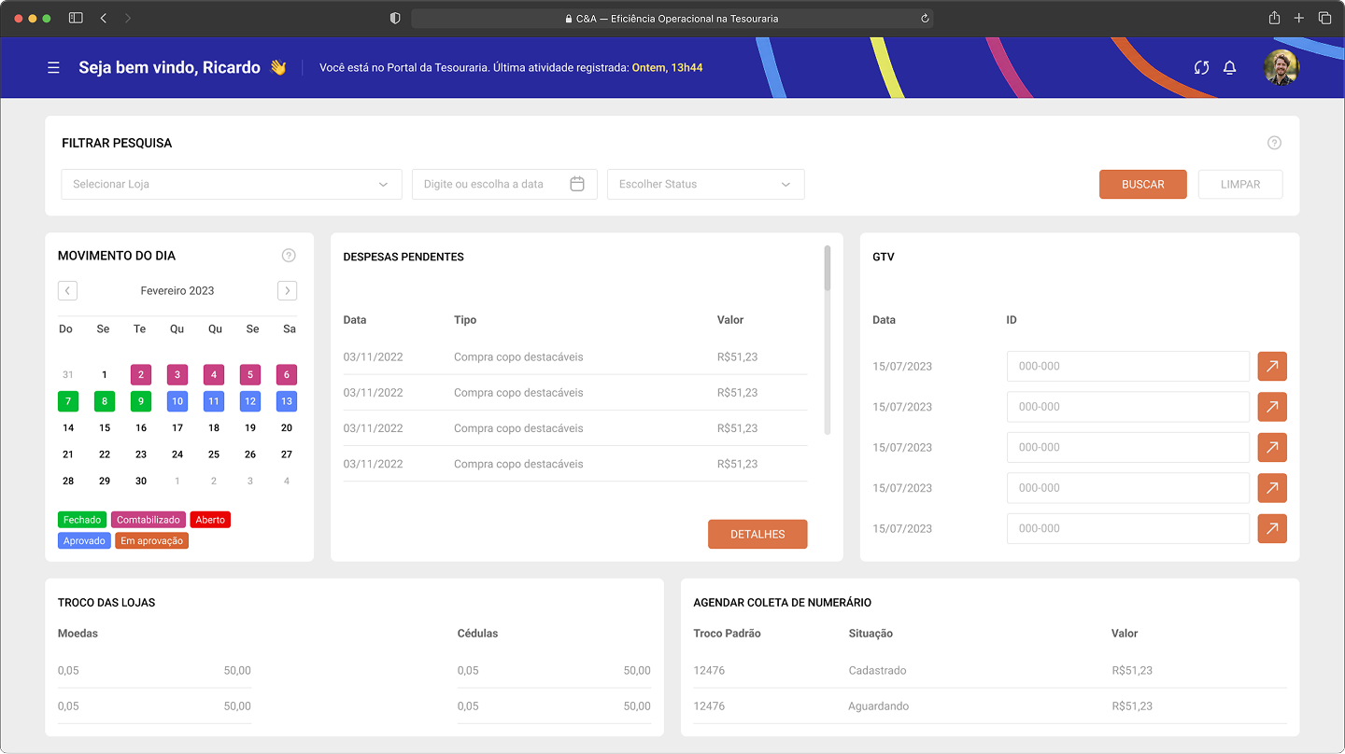Screen dimensions: 1345x754
Task: Show Safari tab overview
Action: [x=1324, y=18]
